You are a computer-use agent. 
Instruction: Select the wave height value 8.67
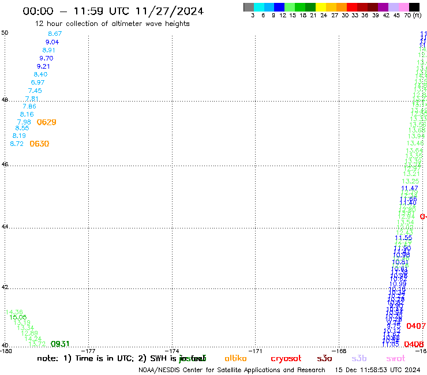pyautogui.click(x=55, y=33)
